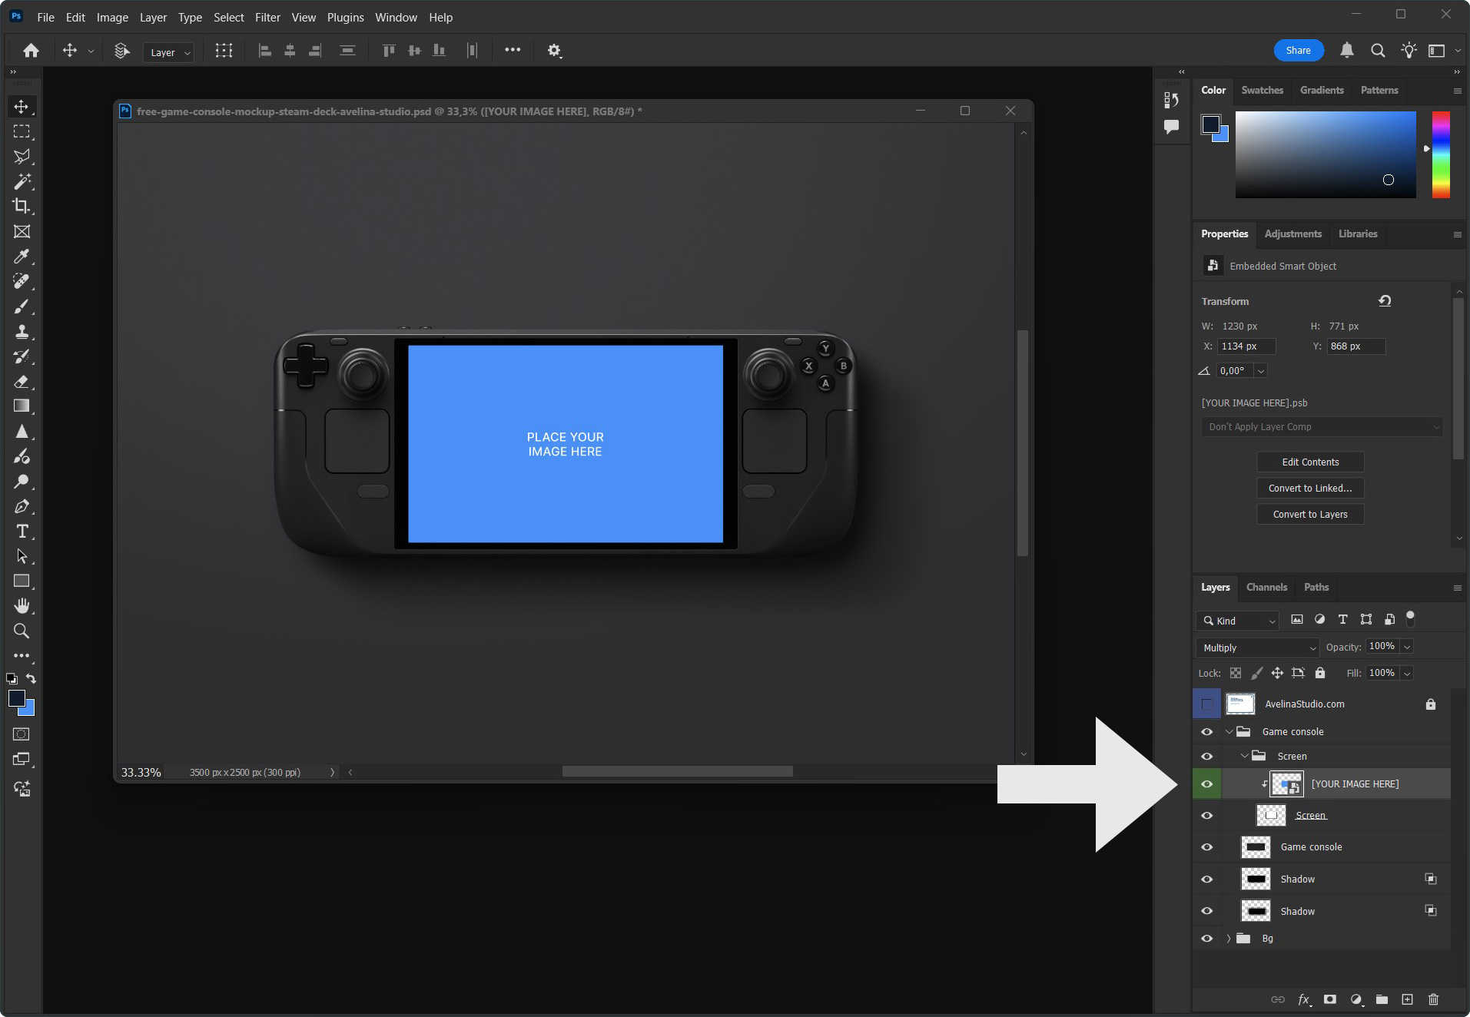Click the Edit Contents button
Viewport: 1470px width, 1017px height.
click(1310, 462)
